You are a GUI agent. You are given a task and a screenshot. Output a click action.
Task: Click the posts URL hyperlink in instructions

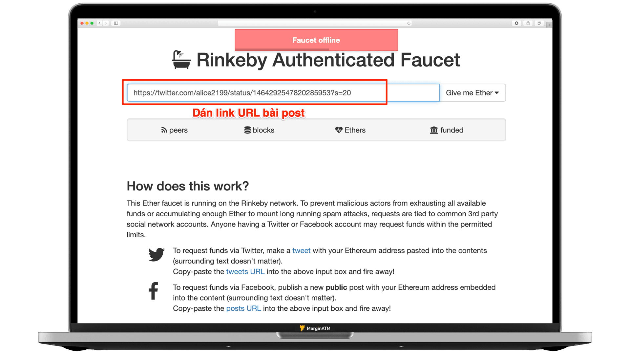click(x=243, y=308)
